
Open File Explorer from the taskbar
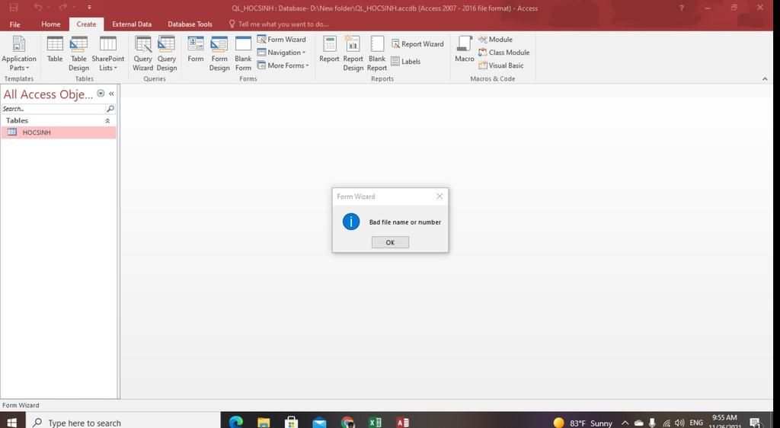click(x=264, y=422)
